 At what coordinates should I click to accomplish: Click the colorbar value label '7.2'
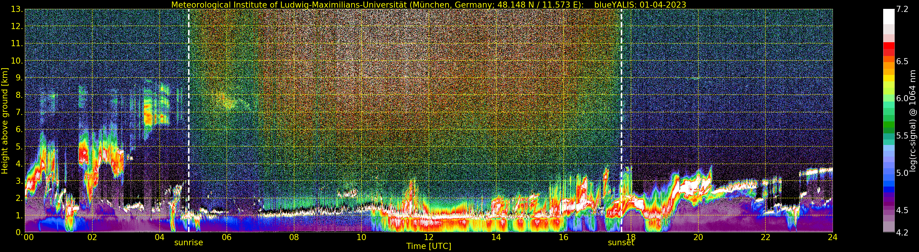coord(902,9)
